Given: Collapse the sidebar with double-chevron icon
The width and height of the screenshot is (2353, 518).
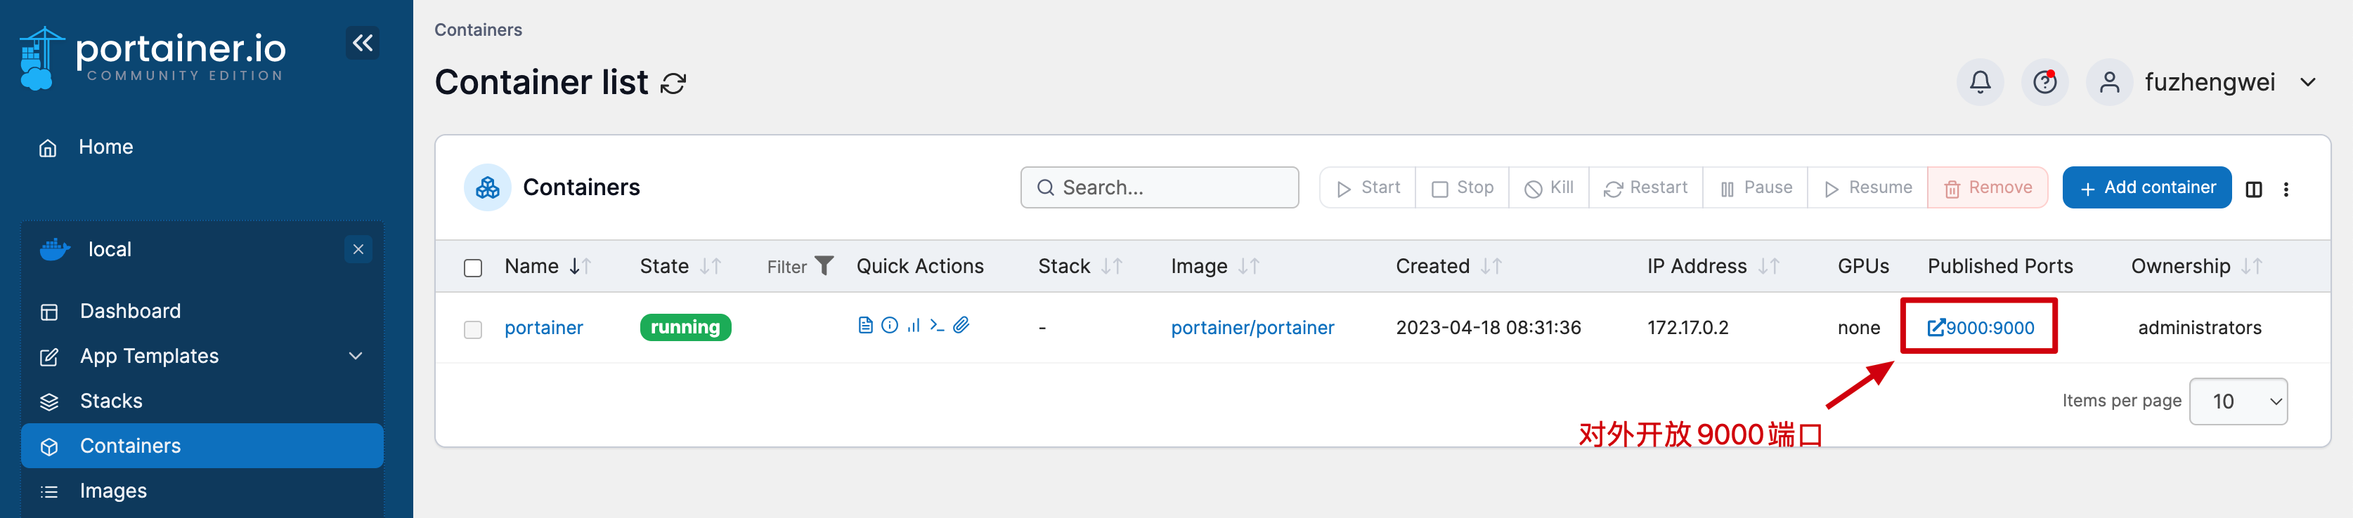Looking at the screenshot, I should click(x=363, y=43).
